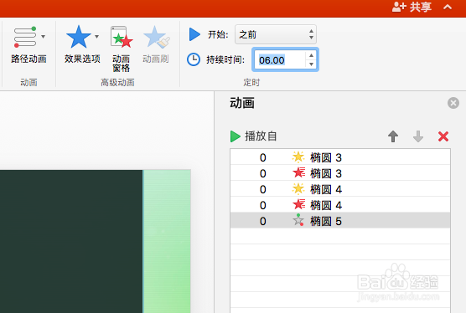
Task: Click the red star icon of 椭圆 3
Action: coord(298,172)
